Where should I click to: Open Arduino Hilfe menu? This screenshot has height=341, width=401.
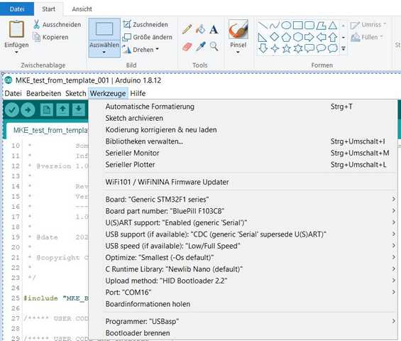coord(138,94)
